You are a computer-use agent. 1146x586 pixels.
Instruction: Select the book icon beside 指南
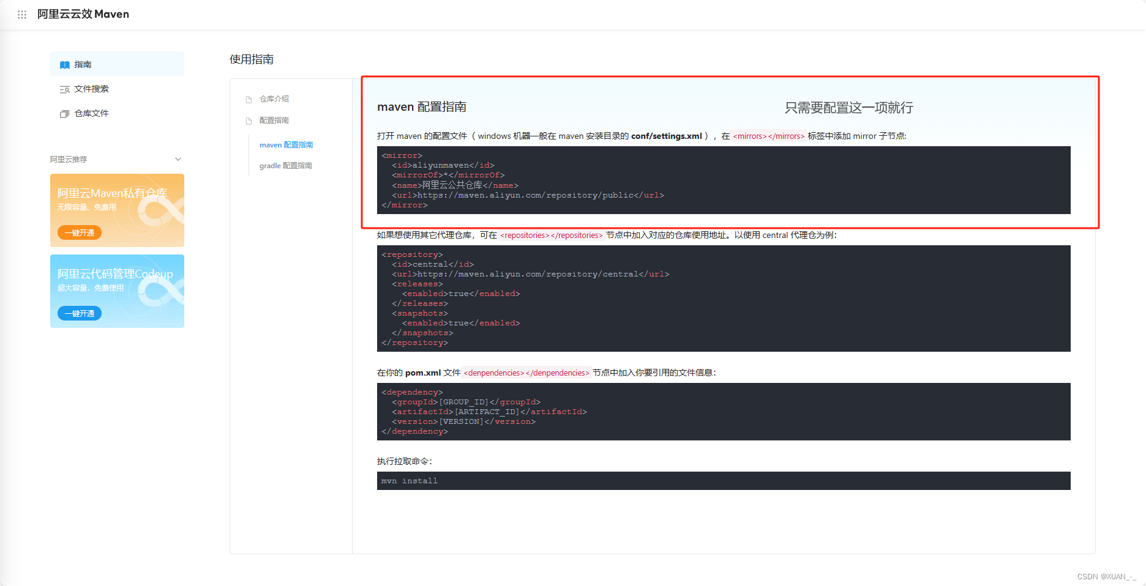pos(65,64)
